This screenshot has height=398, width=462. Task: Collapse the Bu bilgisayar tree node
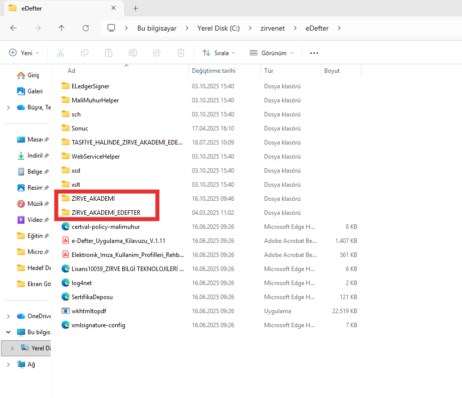click(x=8, y=332)
